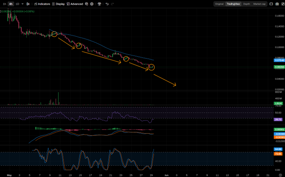Screen dimensions: 285x177
Task: Click the 25 date label on time axis
Action: click(x=131, y=175)
